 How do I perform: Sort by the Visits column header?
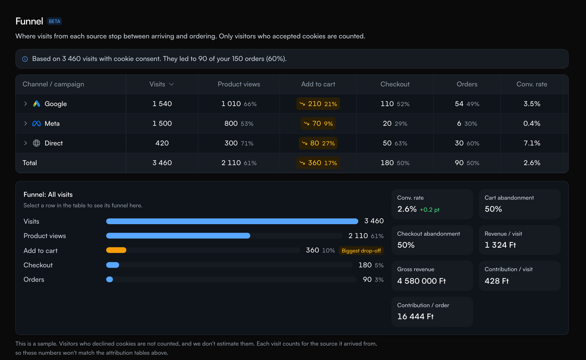tap(162, 84)
